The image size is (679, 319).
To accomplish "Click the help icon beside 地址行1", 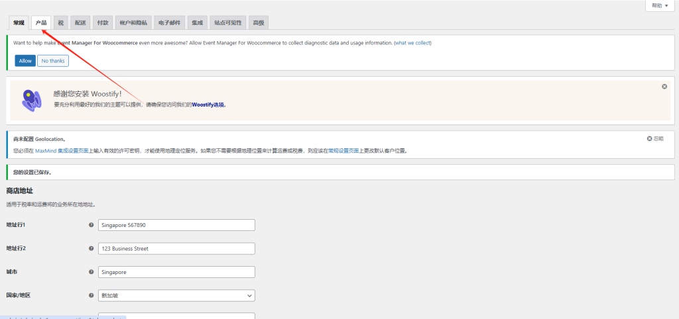I will [x=91, y=225].
